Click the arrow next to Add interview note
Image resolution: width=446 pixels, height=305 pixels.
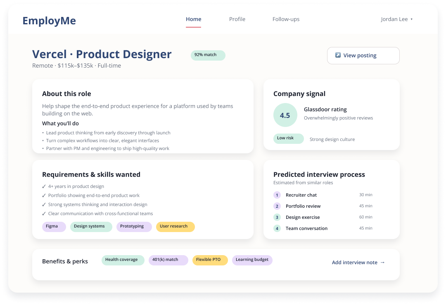coord(382,263)
